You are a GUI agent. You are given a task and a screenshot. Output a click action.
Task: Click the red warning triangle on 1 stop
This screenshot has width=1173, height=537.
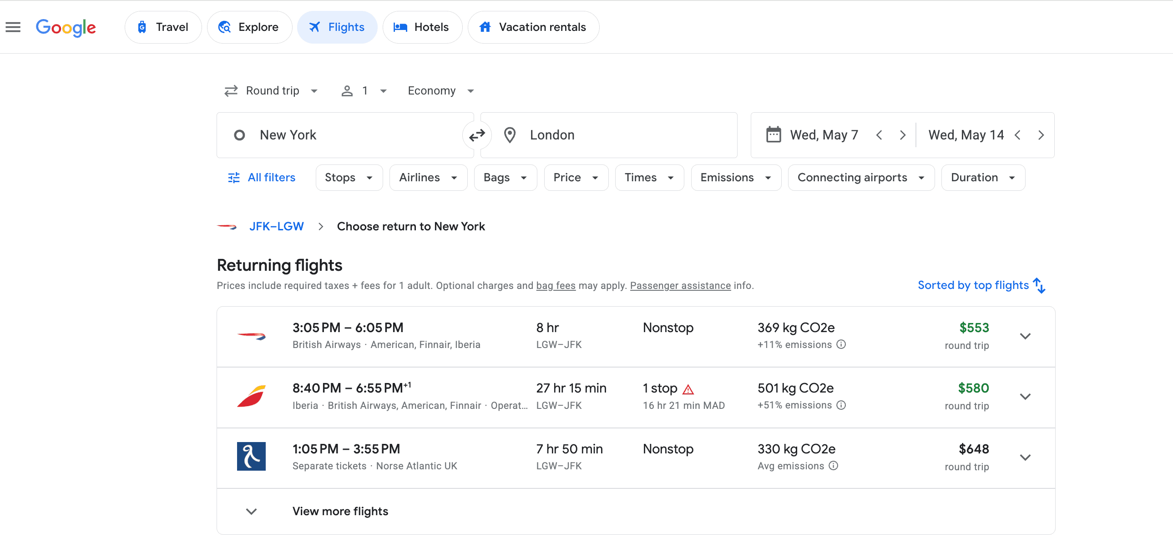[x=688, y=389]
